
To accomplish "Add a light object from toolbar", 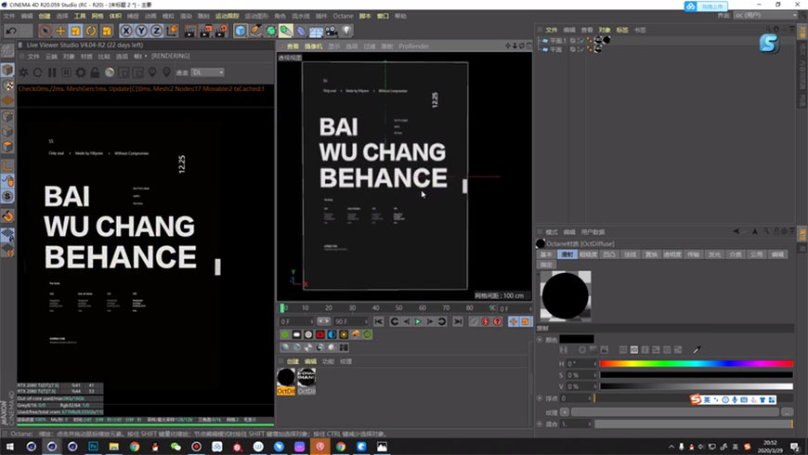I will [x=346, y=31].
